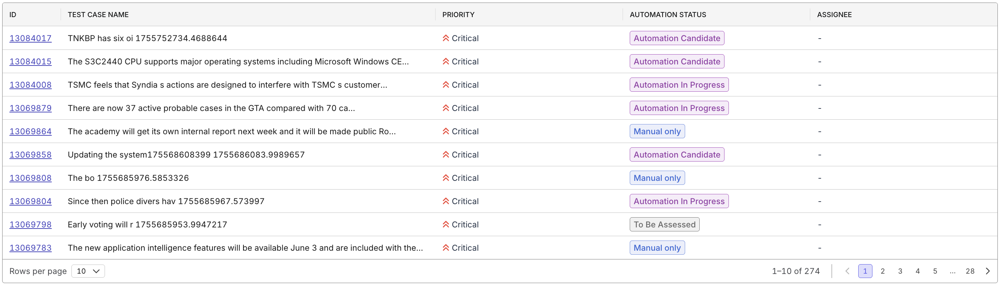Click the previous page arrow
Image resolution: width=1000 pixels, height=286 pixels.
pos(847,271)
